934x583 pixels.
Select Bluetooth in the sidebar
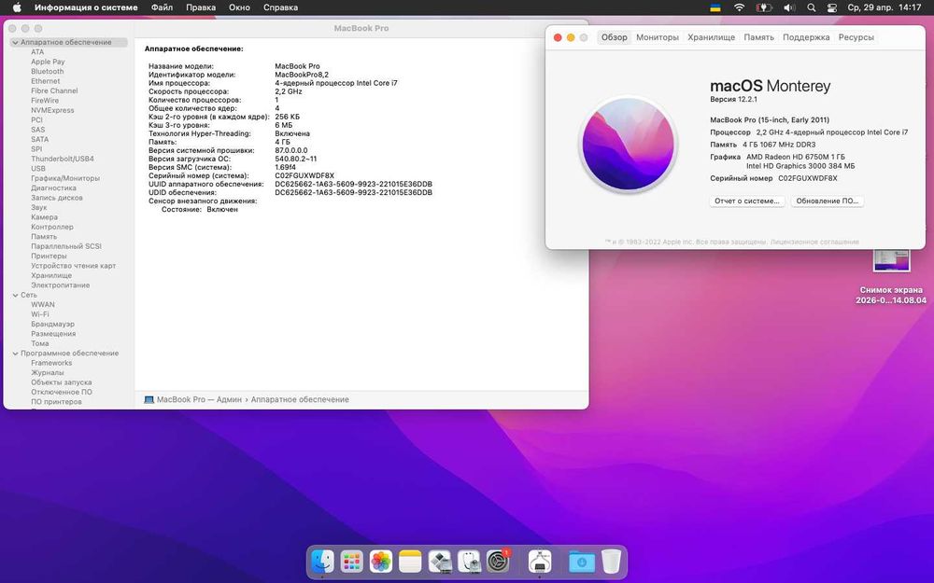coord(47,72)
